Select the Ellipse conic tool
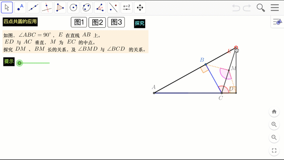 tap(87, 7)
